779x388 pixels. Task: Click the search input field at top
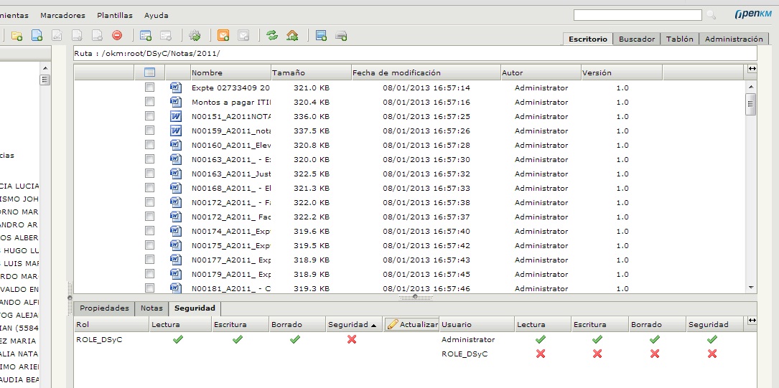[638, 15]
